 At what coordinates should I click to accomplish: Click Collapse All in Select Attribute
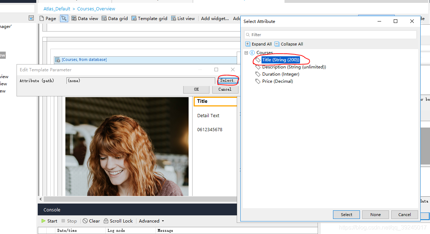(277, 44)
